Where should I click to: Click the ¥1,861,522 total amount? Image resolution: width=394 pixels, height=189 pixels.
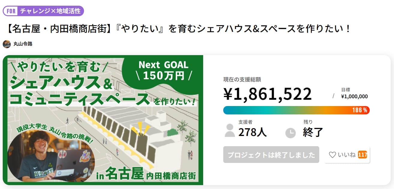(268, 94)
